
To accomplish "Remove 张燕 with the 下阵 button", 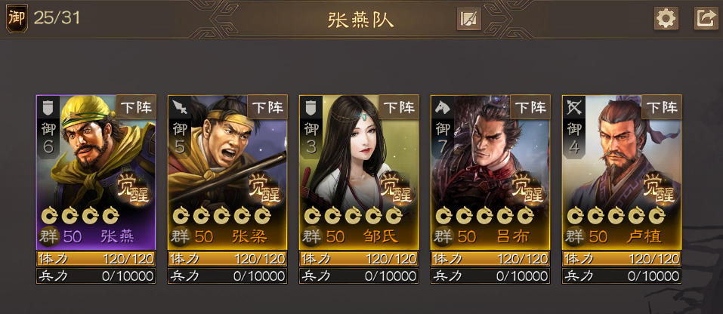I will pyautogui.click(x=136, y=107).
